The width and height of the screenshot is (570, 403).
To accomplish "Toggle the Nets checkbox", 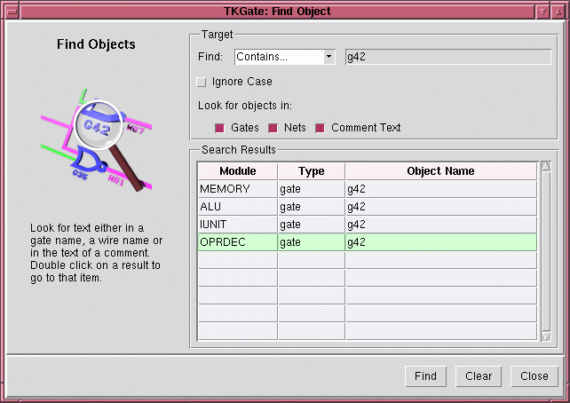I will tap(273, 128).
